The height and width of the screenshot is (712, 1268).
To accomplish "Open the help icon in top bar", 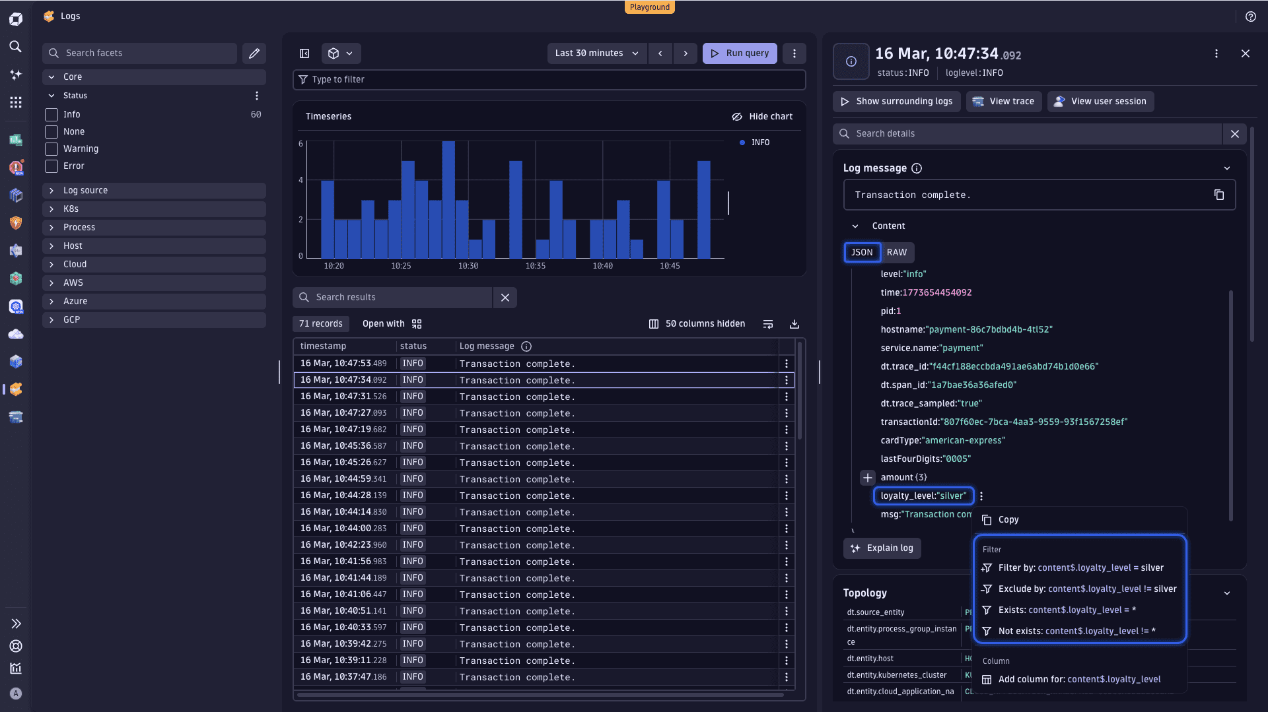I will point(1250,16).
